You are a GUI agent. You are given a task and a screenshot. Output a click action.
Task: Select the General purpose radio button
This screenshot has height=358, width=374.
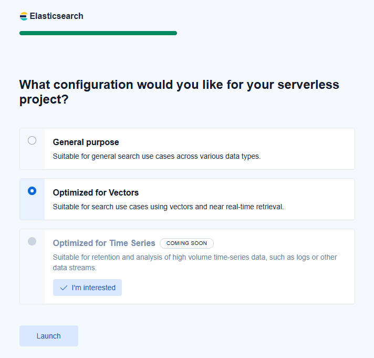[32, 140]
